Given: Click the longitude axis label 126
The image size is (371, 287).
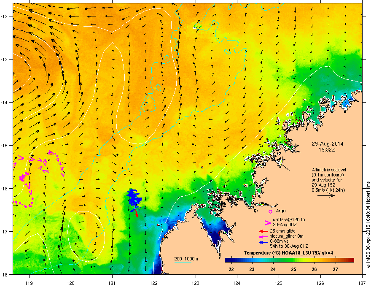Looking at the screenshot, I should 320,283.
